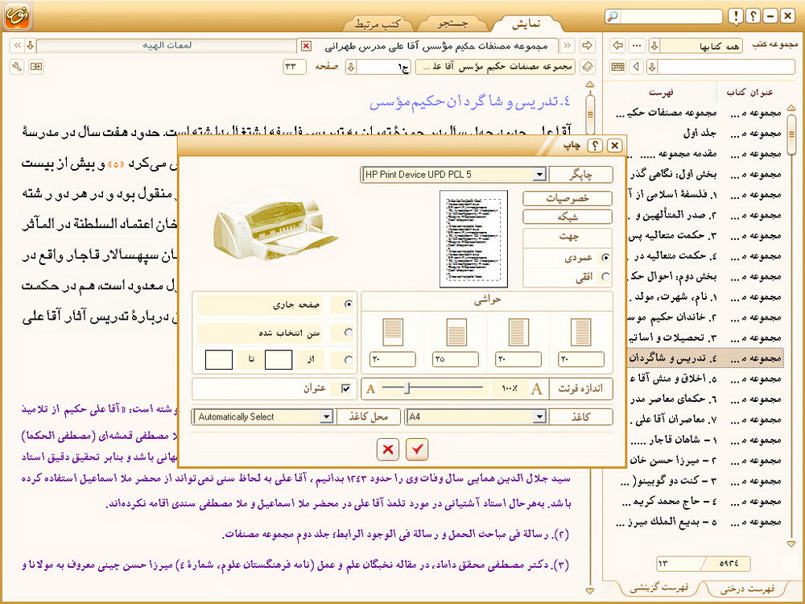Click the wrench settings icon in the toolbar
Viewport: 805px width, 604px height.
(18, 66)
